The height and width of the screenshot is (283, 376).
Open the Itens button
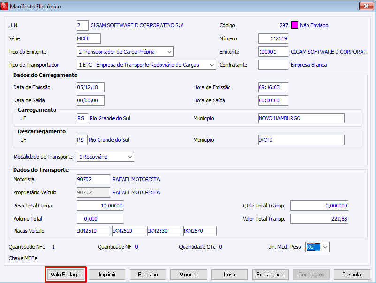click(229, 275)
